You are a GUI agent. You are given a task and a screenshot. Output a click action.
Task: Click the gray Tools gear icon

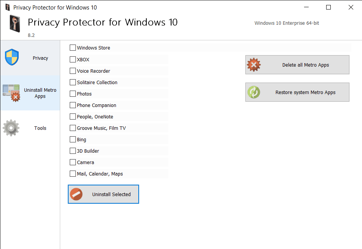(11, 128)
